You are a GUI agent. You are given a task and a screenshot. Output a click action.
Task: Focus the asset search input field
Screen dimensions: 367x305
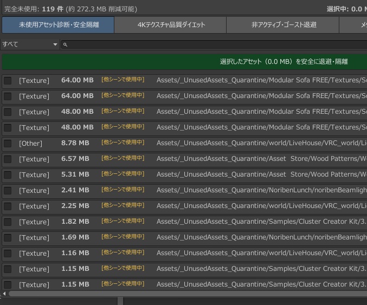[x=214, y=44]
